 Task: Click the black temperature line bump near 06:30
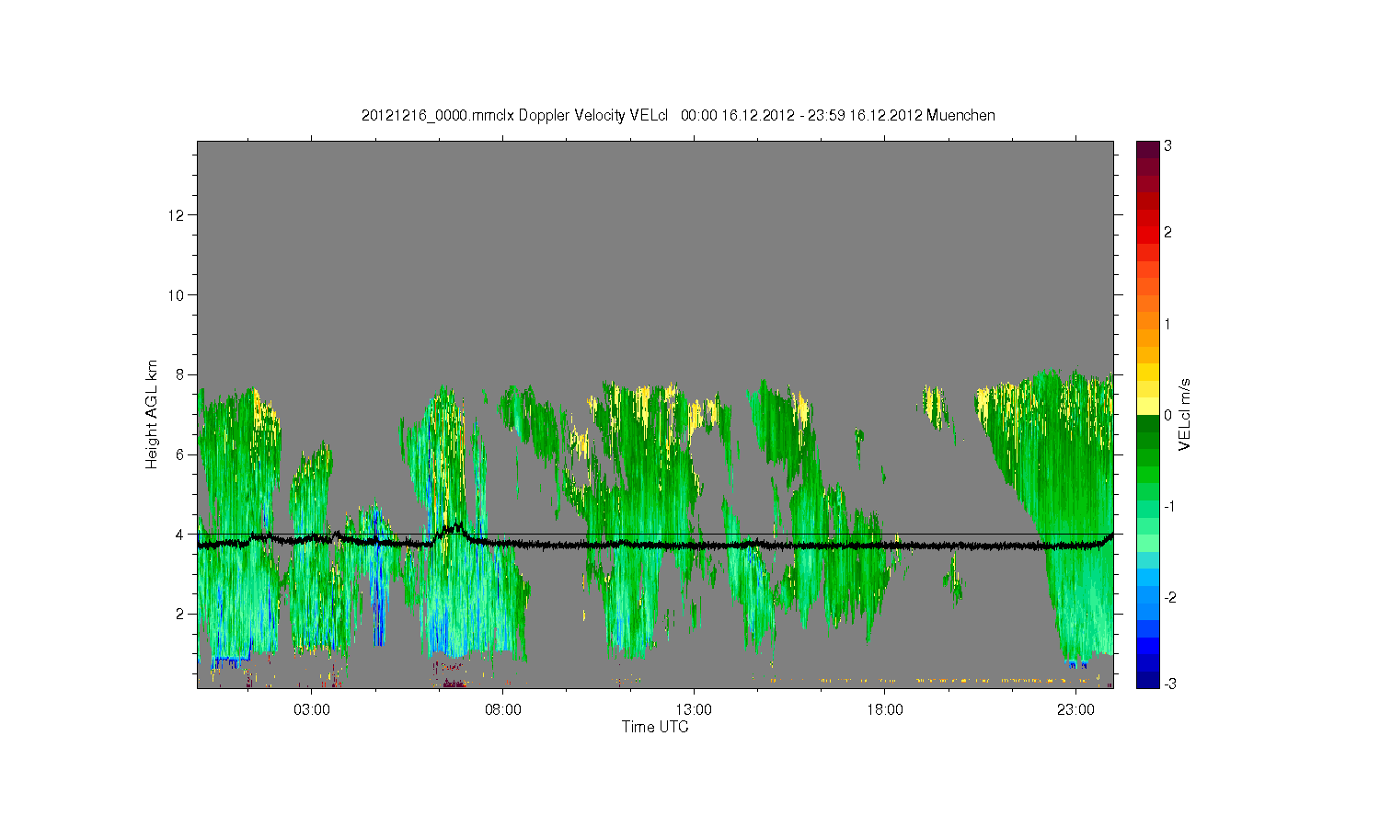[453, 530]
